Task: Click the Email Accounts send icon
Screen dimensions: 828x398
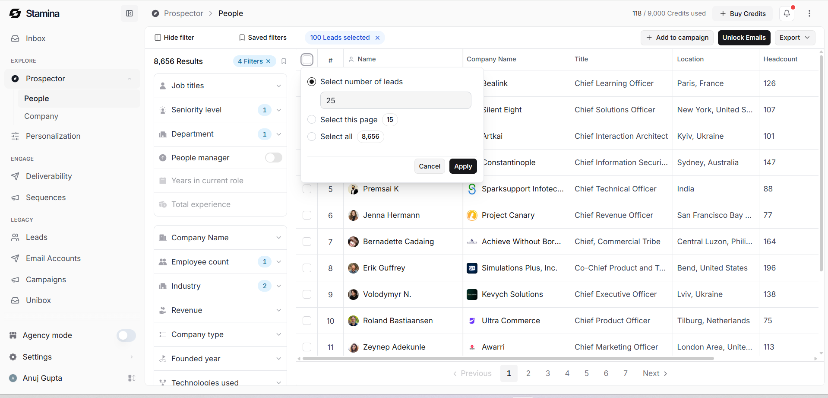Action: pos(15,258)
